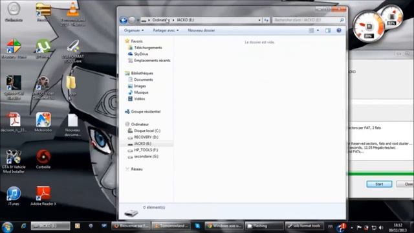Open SkyDrive in the sidebar
This screenshot has width=414, height=233.
(141, 54)
